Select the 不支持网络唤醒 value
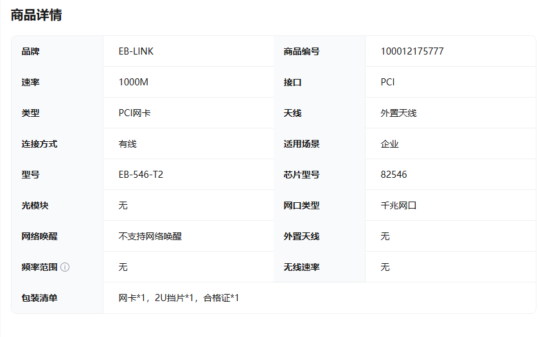 click(150, 236)
